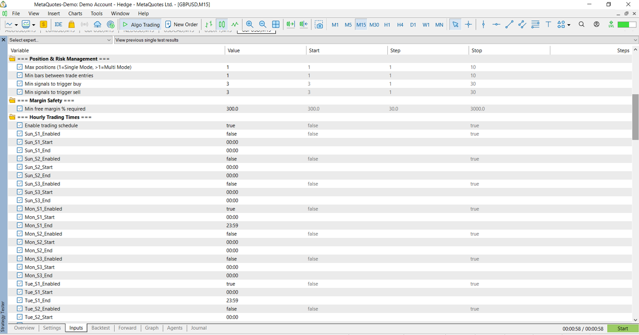Switch chart to line chart mode
Image resolution: width=639 pixels, height=335 pixels.
(x=235, y=25)
